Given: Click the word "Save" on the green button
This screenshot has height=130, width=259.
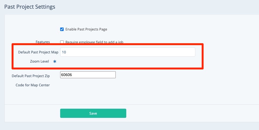Looking at the screenshot, I should (x=93, y=113).
